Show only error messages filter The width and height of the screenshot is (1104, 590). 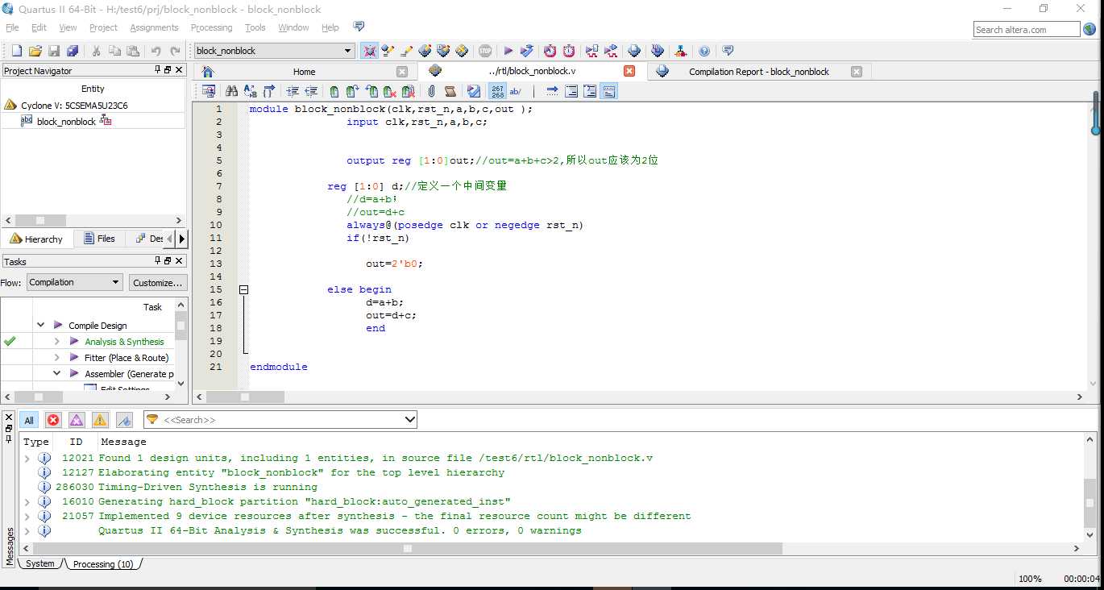[x=53, y=420]
